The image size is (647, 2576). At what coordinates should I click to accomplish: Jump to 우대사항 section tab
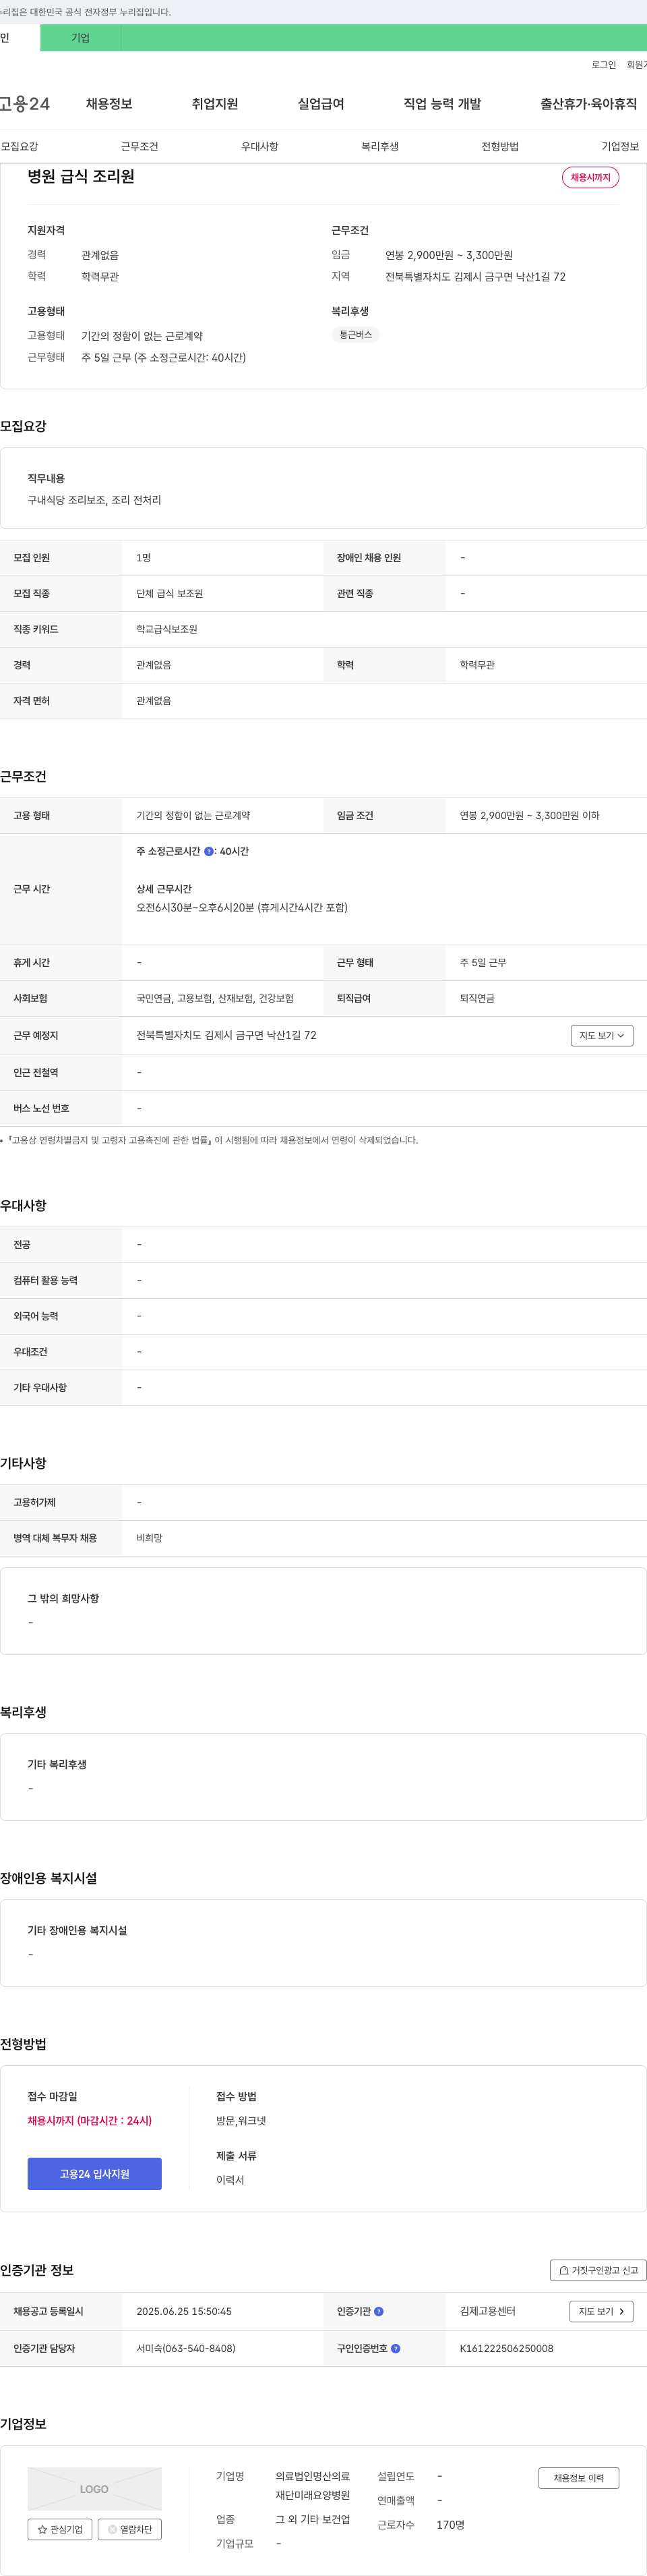tap(259, 146)
